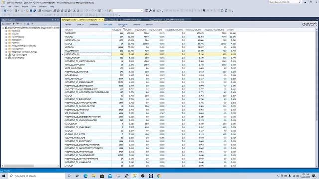Click the New Query toolbar button

click(45, 11)
